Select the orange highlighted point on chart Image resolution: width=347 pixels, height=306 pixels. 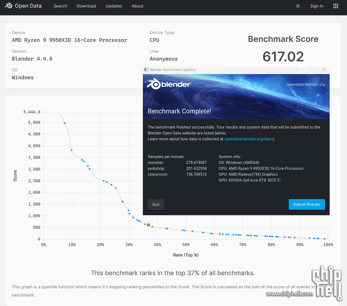pos(148,225)
